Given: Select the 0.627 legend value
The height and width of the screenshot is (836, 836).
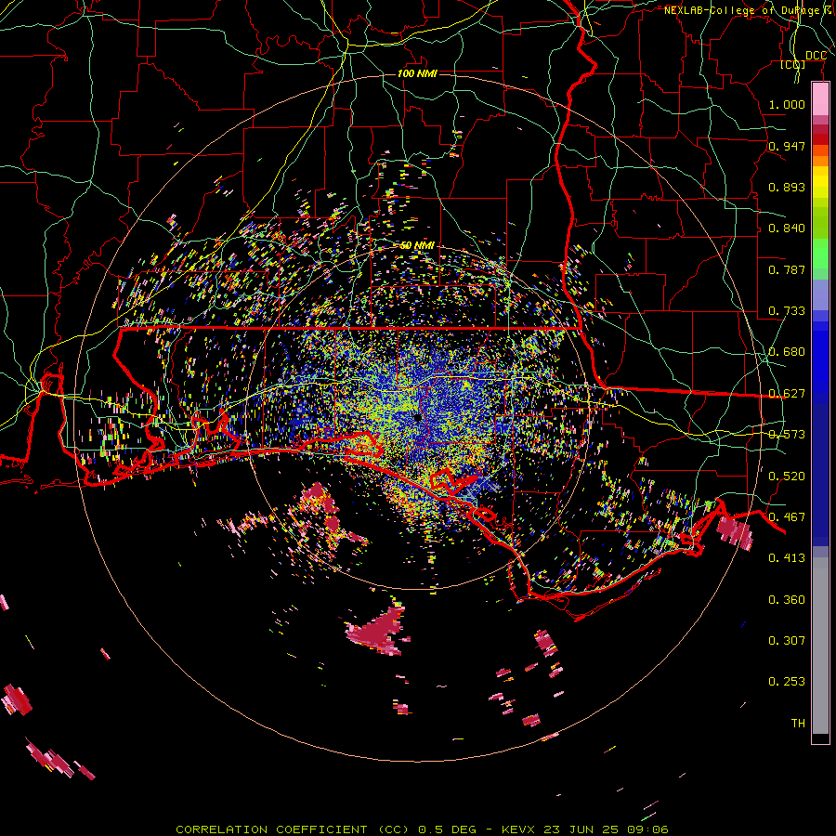Looking at the screenshot, I should click(x=787, y=394).
